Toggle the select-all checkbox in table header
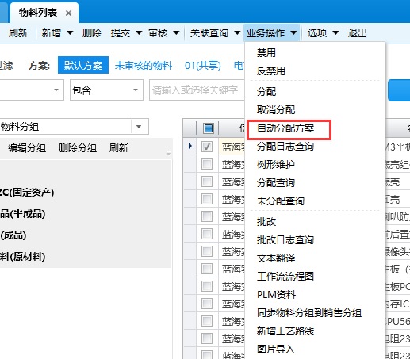The height and width of the screenshot is (359, 410). pyautogui.click(x=209, y=128)
